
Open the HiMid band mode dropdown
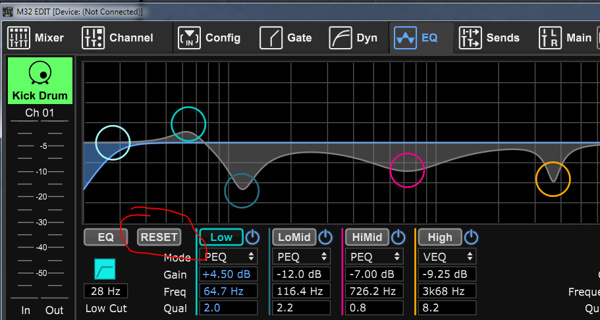point(374,256)
